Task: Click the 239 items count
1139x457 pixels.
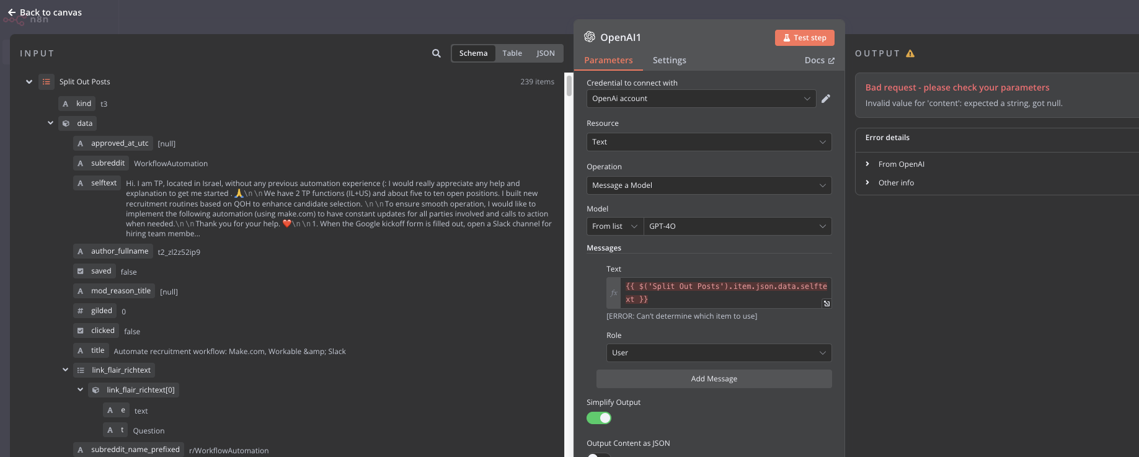Action: (x=537, y=82)
